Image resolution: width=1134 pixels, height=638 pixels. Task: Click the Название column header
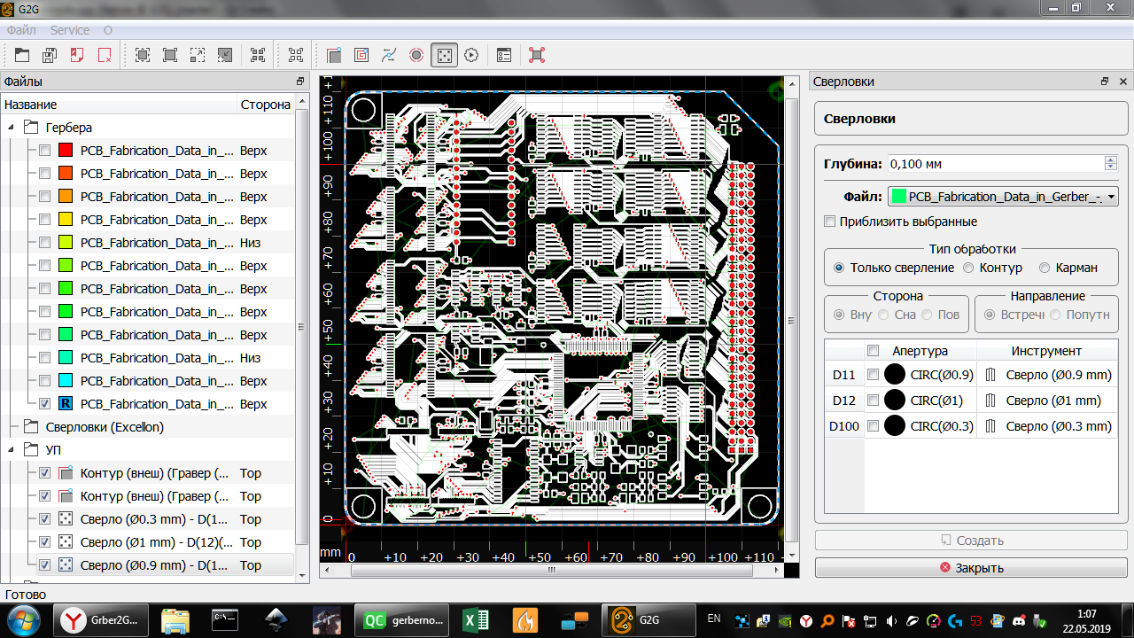point(119,105)
